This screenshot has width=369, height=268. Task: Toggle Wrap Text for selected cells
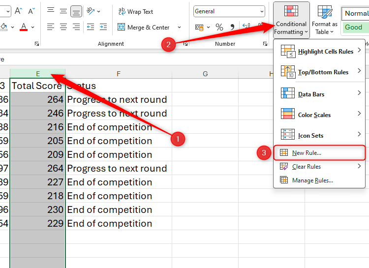pyautogui.click(x=136, y=11)
